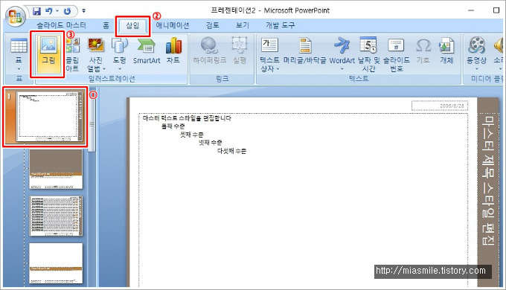Click the 실행 action button
Image resolution: width=506 pixels, height=290 pixels.
tap(240, 51)
